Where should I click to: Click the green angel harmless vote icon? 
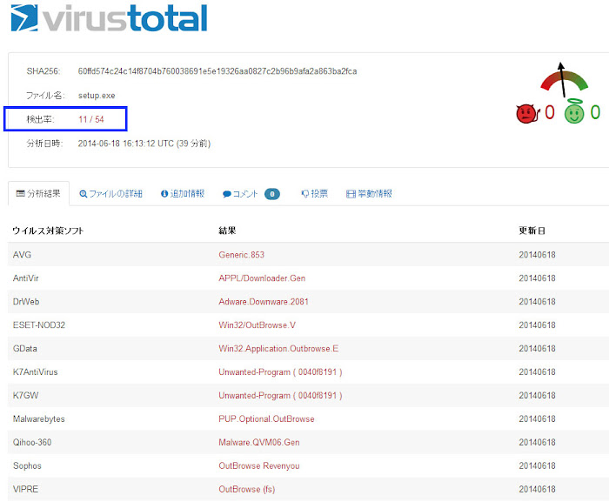(574, 112)
